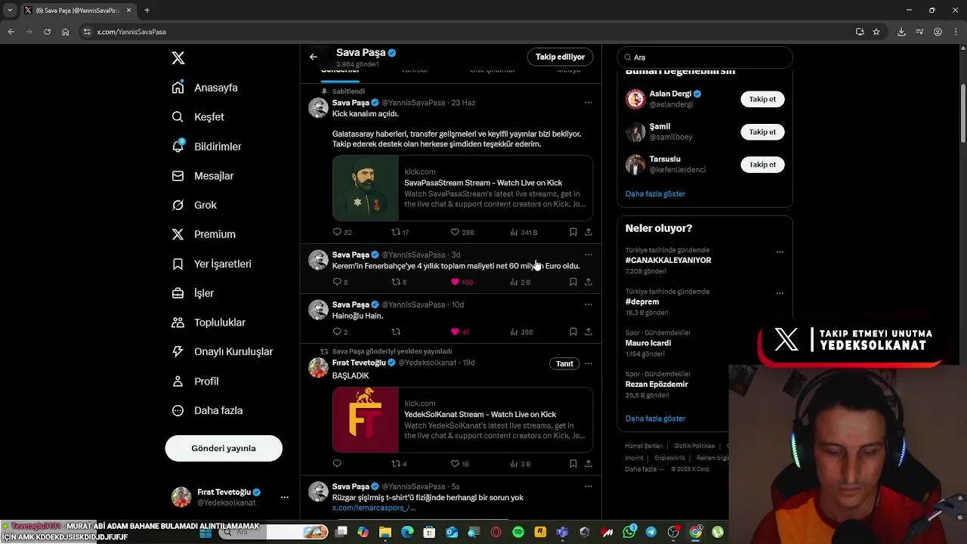Open options for #CANAKKALEYANIYOR trend
This screenshot has width=967, height=544.
(780, 252)
